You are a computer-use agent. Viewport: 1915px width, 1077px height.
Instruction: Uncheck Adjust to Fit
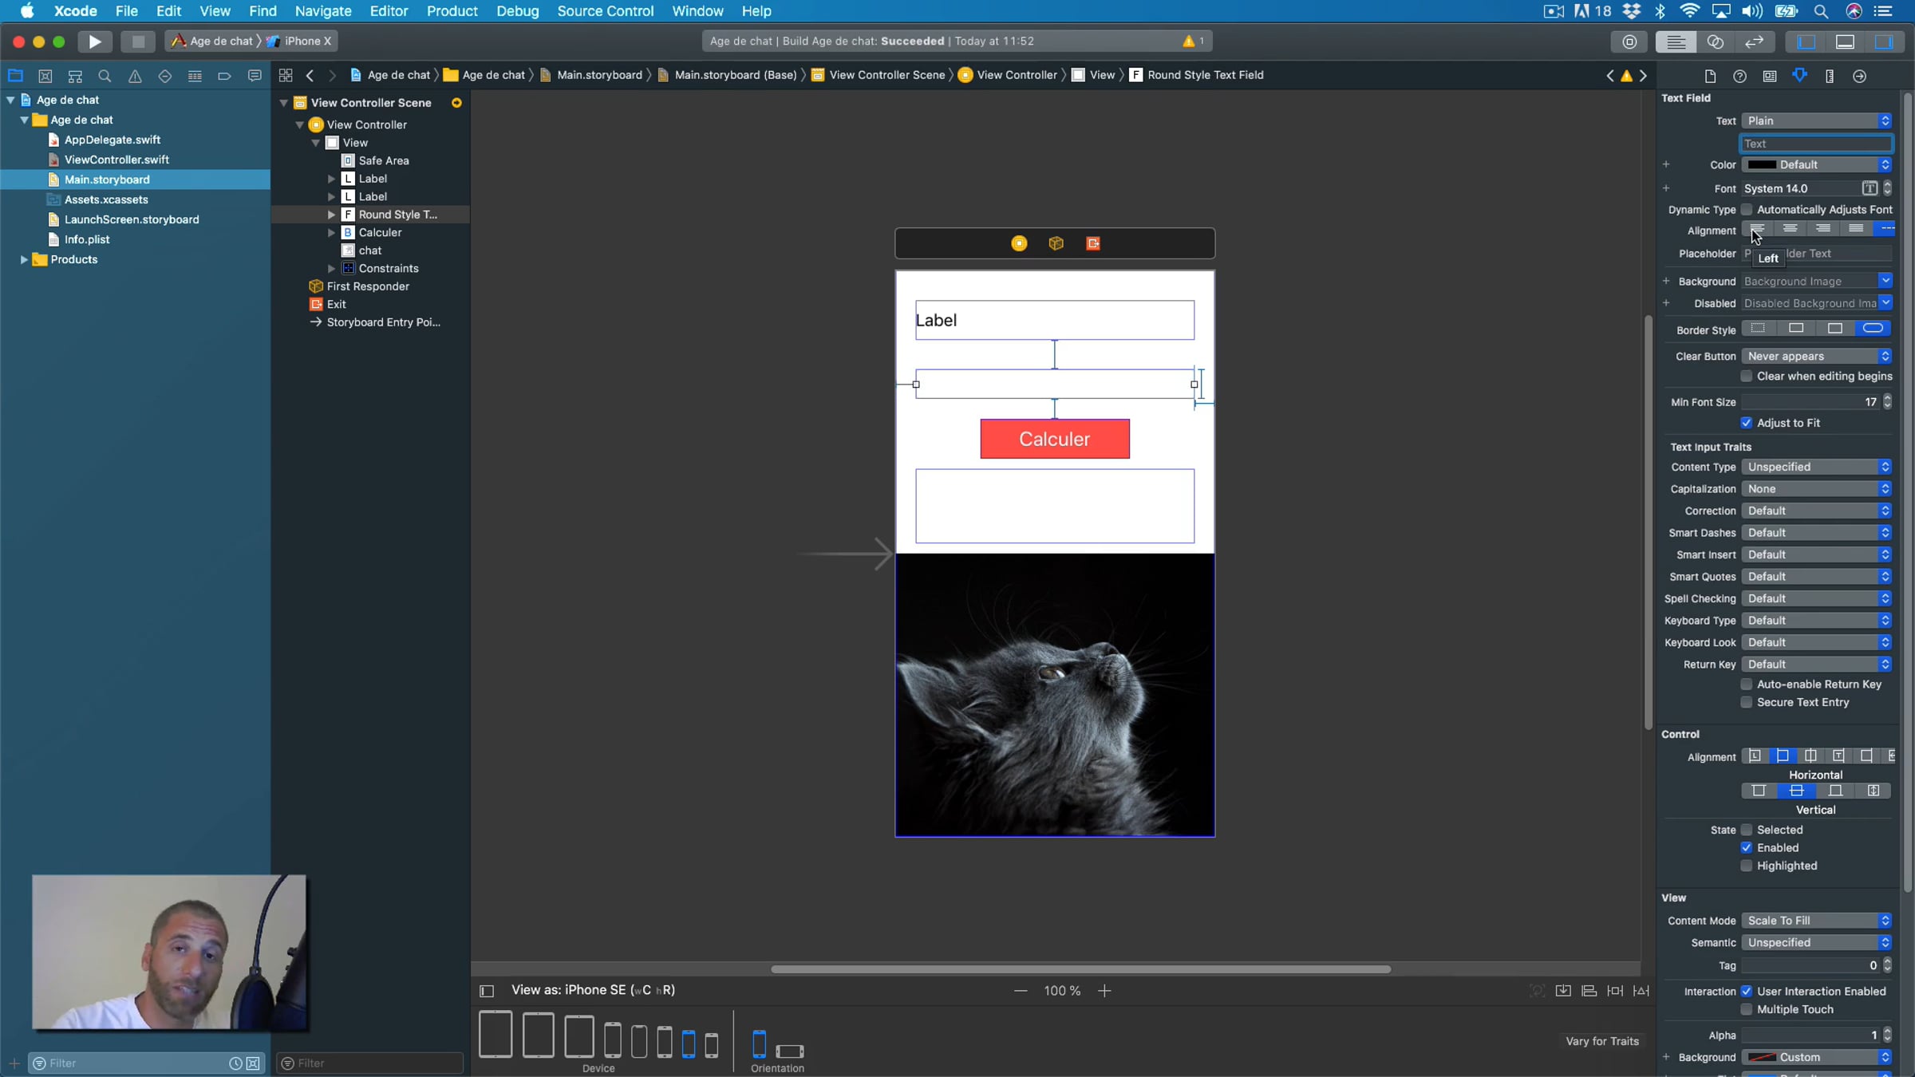tap(1747, 423)
